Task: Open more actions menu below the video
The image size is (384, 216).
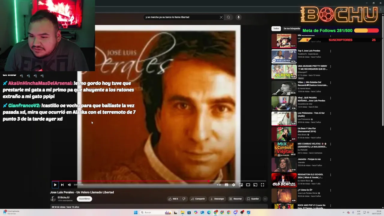Action: 265,199
